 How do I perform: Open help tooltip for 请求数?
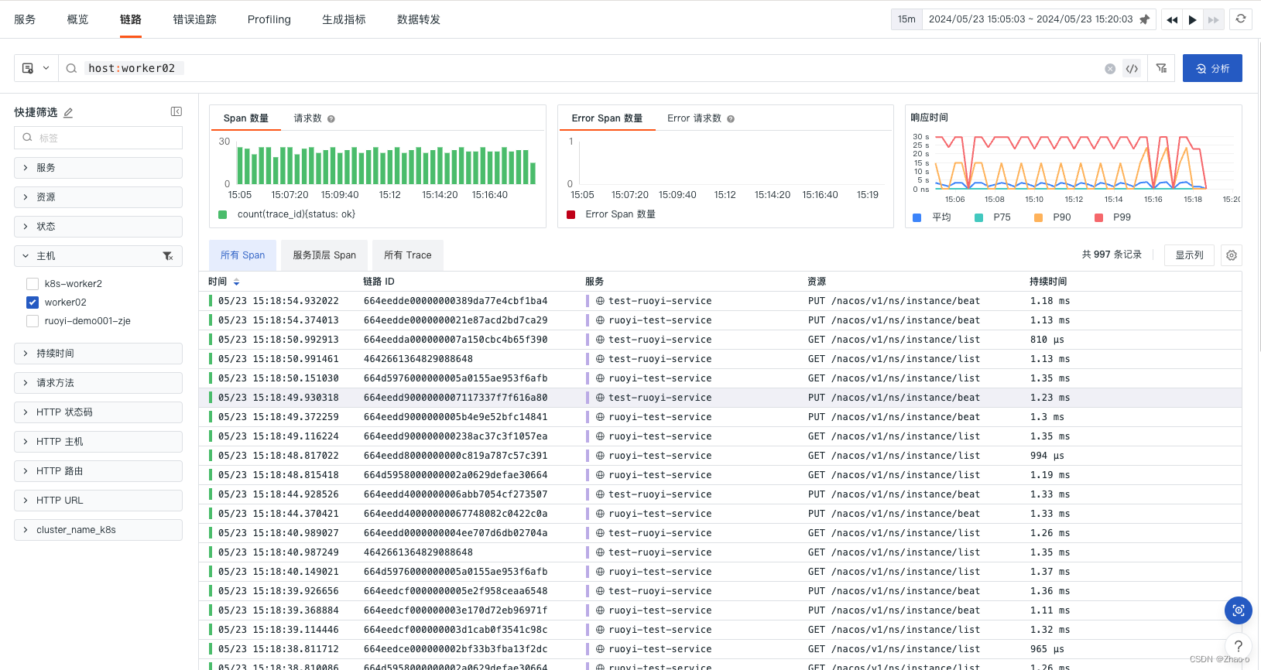[331, 119]
